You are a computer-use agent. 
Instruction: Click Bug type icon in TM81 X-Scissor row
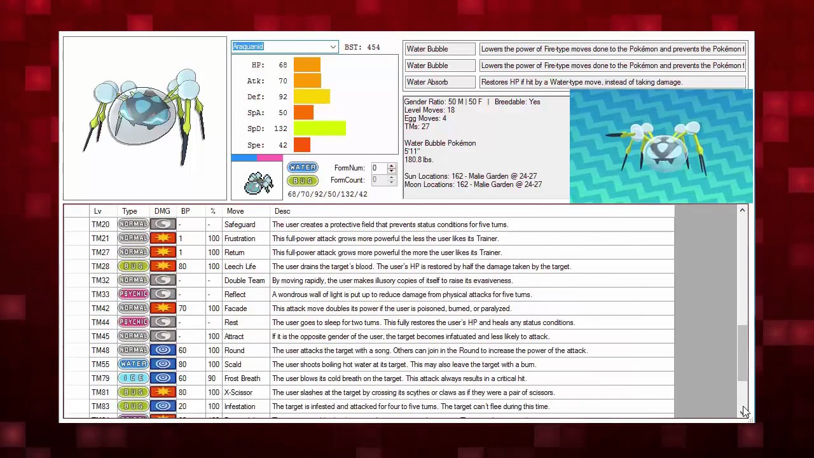(133, 392)
